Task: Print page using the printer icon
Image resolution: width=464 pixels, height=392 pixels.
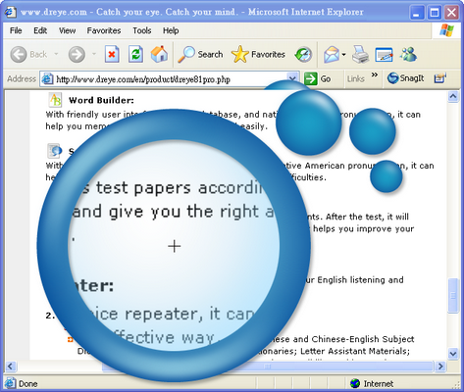Action: coord(360,54)
